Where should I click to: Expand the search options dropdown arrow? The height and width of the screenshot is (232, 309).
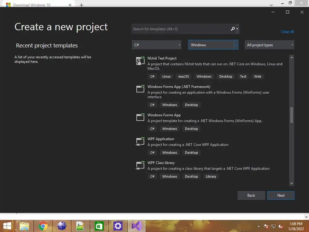click(237, 29)
